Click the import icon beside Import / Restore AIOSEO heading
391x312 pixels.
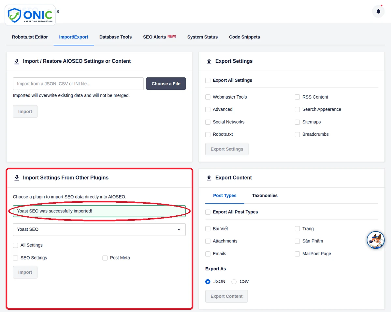(x=17, y=61)
